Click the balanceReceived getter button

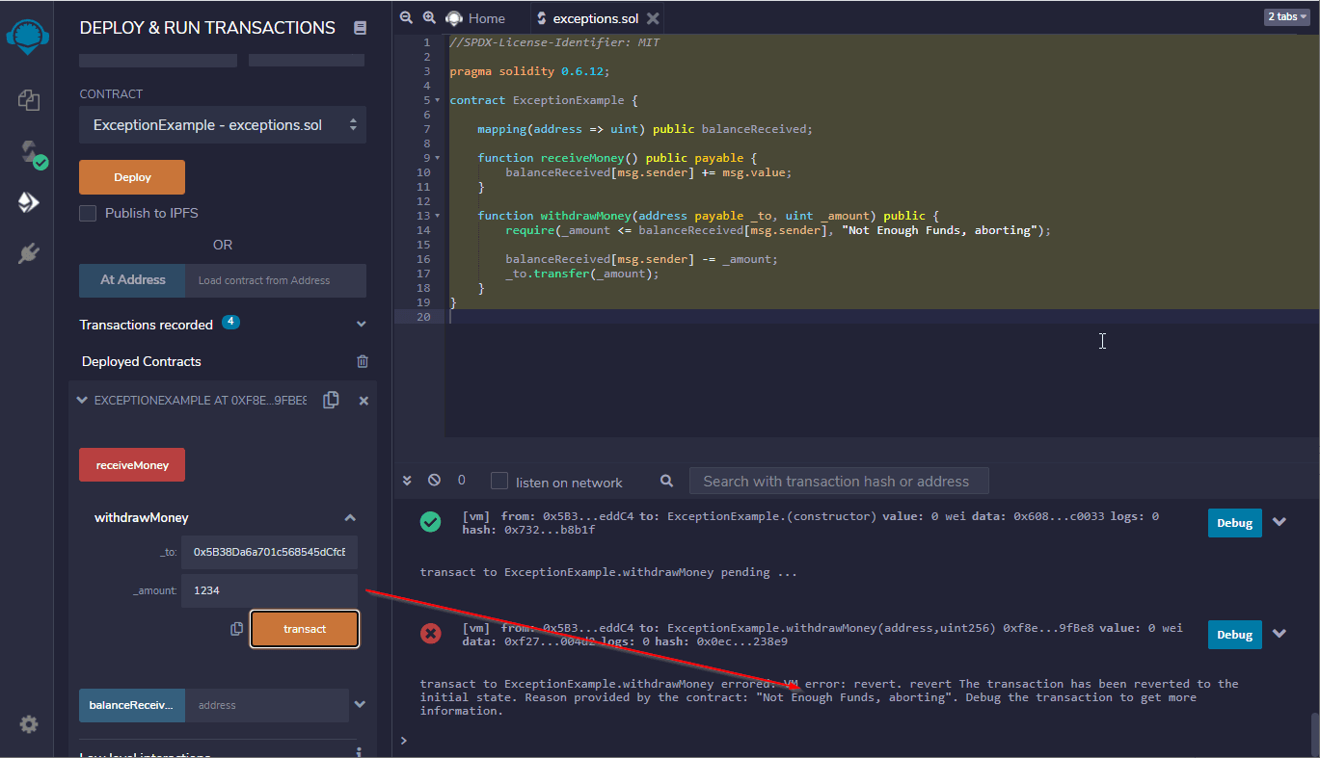tap(132, 705)
